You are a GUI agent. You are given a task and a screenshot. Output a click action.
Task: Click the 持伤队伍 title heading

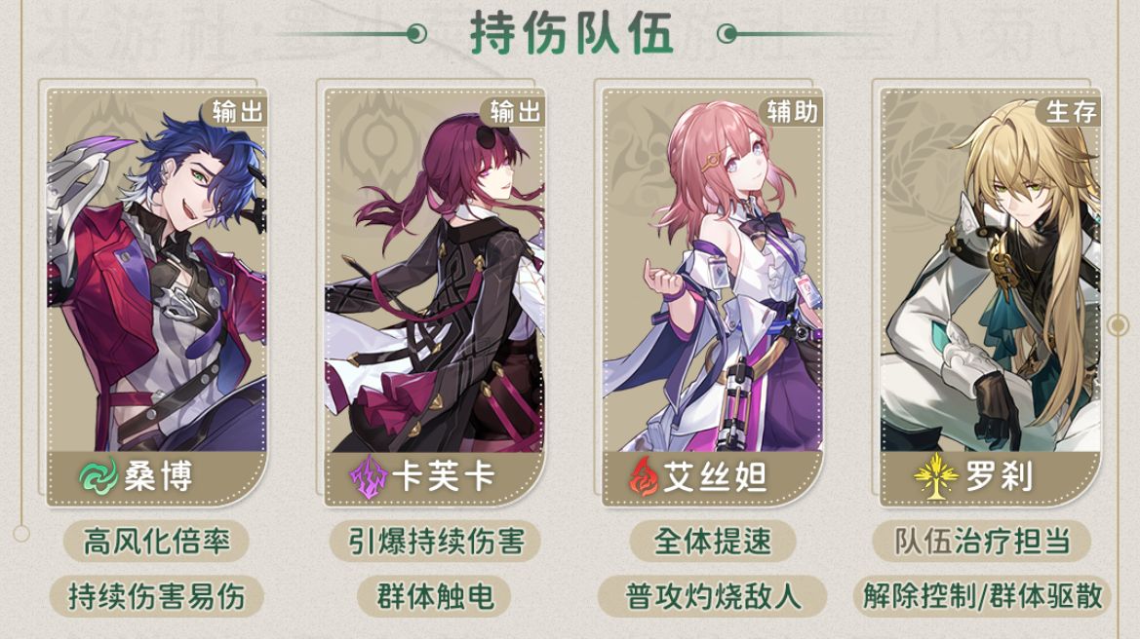click(570, 33)
